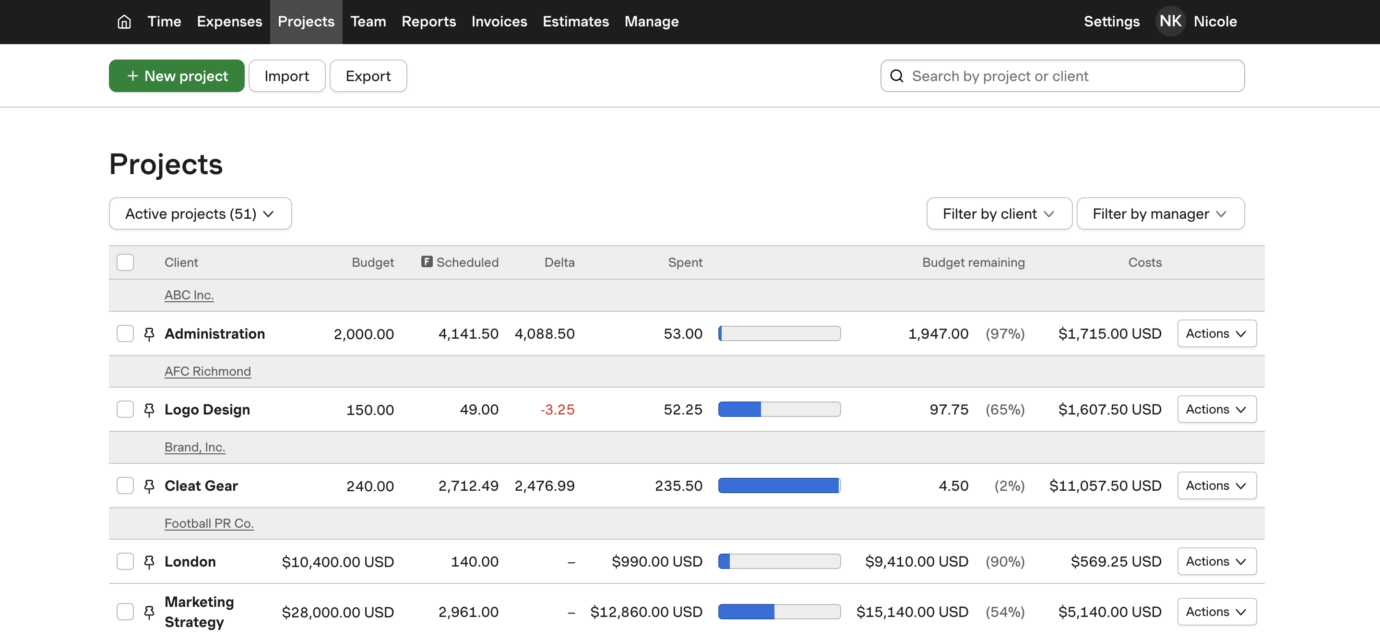Pin the Administration project

pos(149,334)
